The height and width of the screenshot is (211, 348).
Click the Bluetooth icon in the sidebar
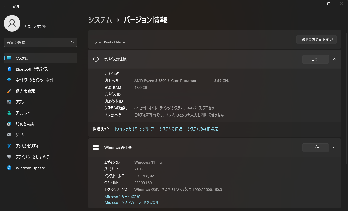click(x=9, y=69)
